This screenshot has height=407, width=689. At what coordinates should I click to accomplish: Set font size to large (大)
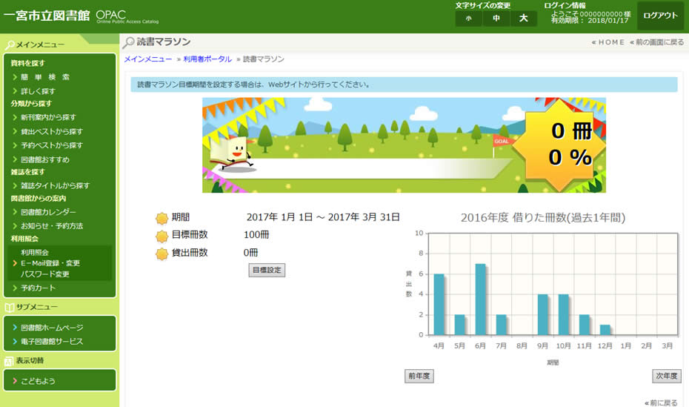(x=523, y=19)
